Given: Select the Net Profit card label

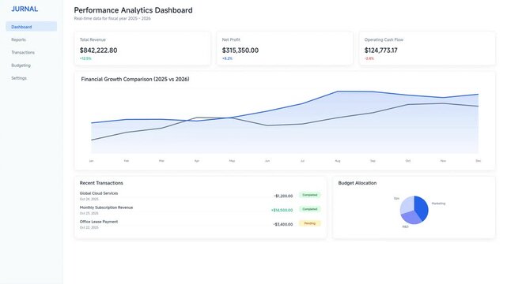Looking at the screenshot, I should coord(231,39).
